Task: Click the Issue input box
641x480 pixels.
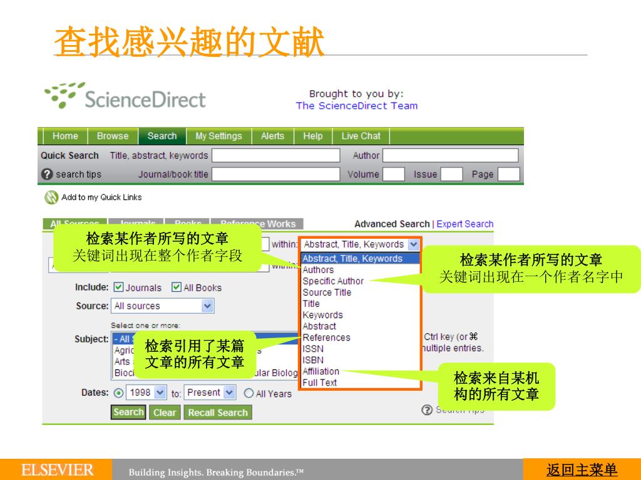Action: tap(452, 174)
